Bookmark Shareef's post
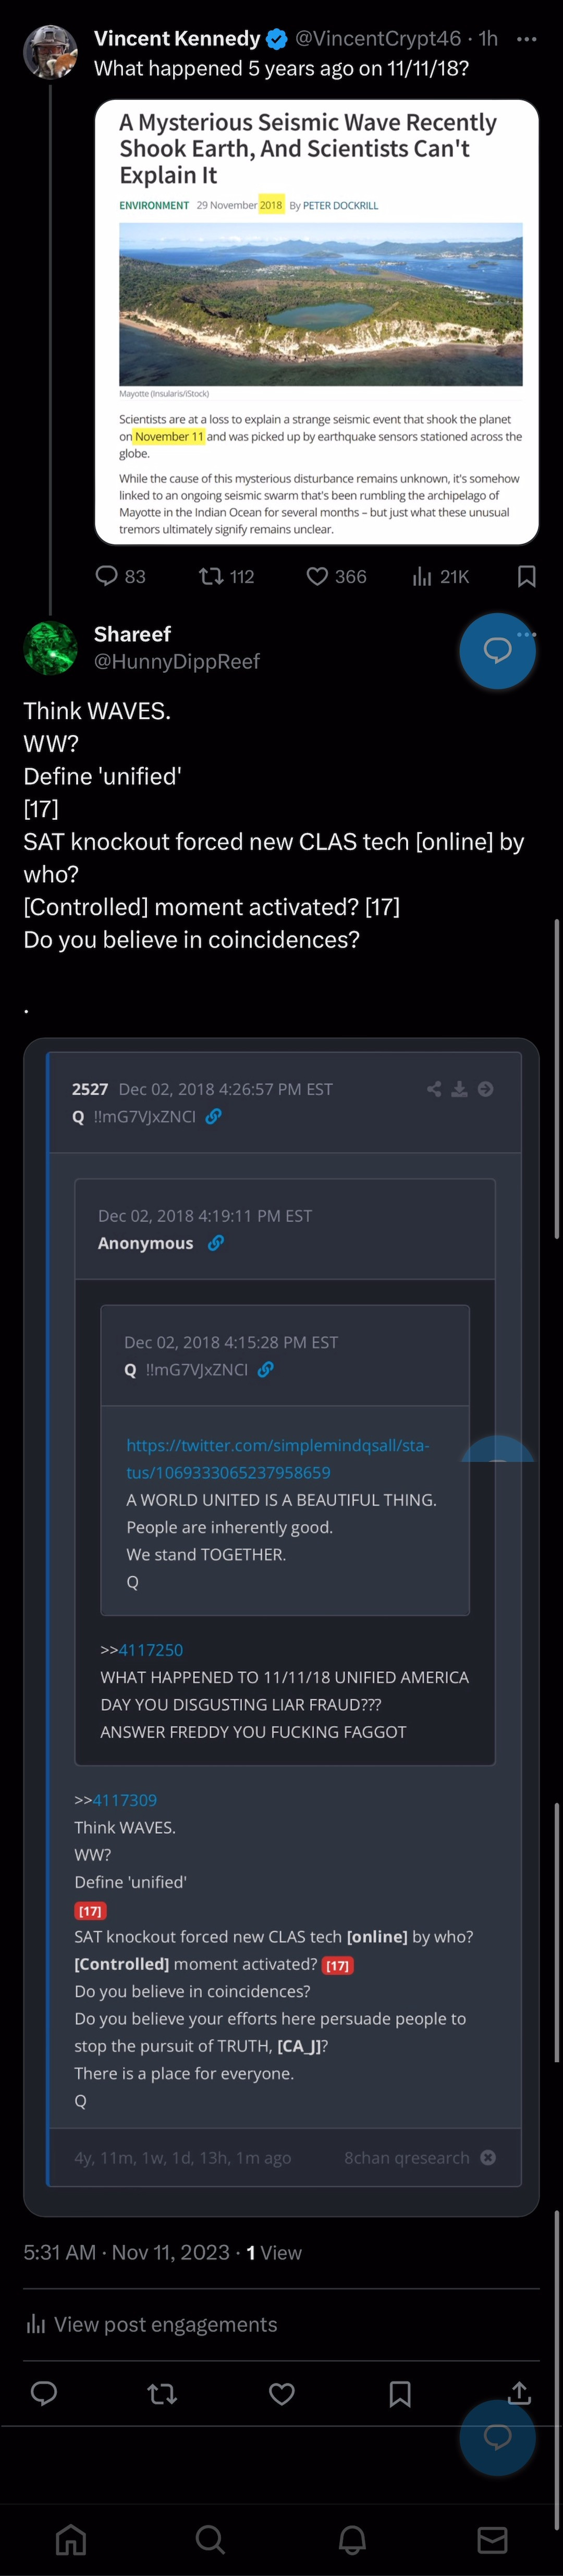The width and height of the screenshot is (563, 2576). (x=400, y=2393)
